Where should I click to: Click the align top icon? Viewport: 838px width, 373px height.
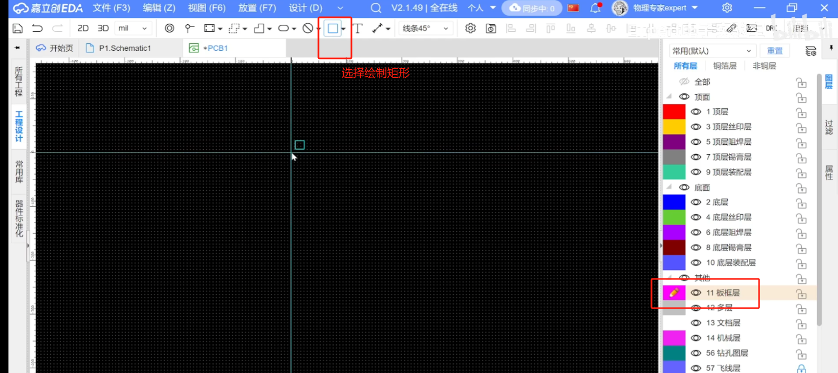tap(551, 28)
